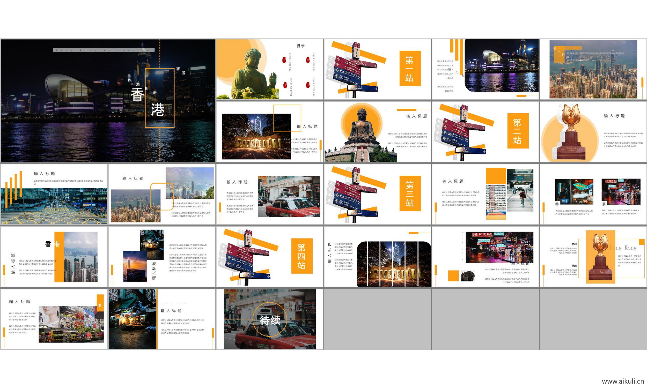Select the 第四站 section slide
Viewport: 647px width, 388px height.
pyautogui.click(x=270, y=257)
